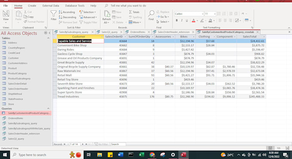The image size is (292, 159).
Task: Open Selection dropdown
Action: [88, 12]
